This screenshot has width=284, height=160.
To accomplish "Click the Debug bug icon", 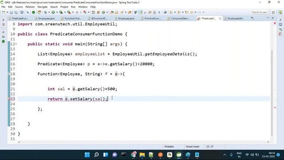I will tap(45, 12).
